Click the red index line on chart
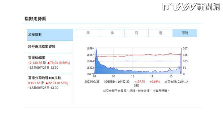This screenshot has height=122, width=223. pyautogui.click(x=138, y=55)
